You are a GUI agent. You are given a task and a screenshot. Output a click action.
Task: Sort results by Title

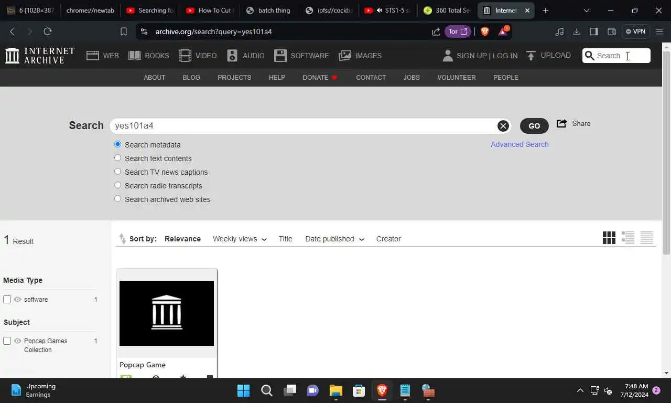coord(285,239)
